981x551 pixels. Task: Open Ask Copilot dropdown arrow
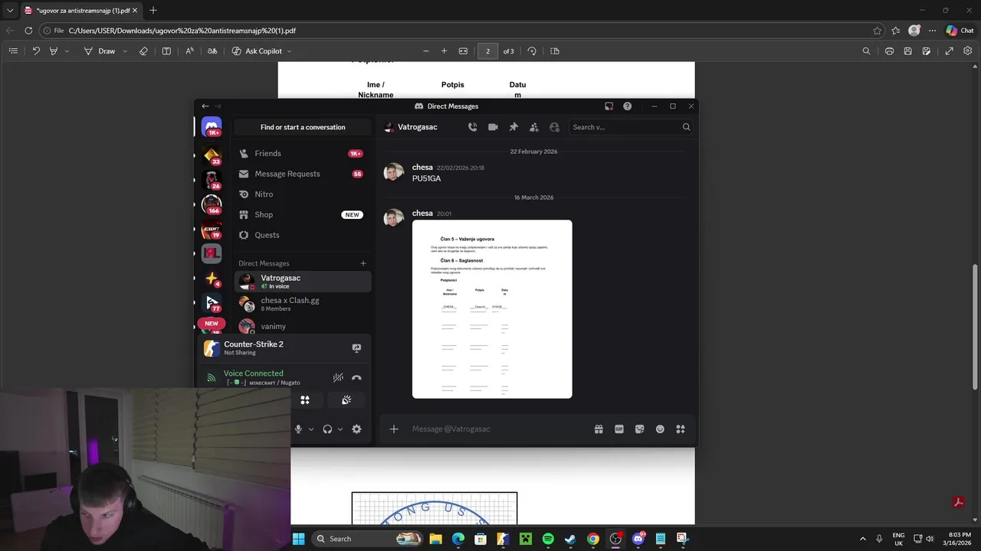289,51
